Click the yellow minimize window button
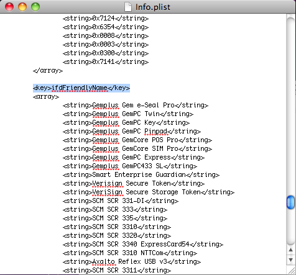Viewport: 296px width, 275px height. click(x=22, y=7)
